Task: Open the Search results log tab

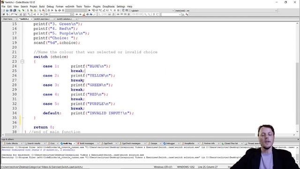Action: point(34,143)
